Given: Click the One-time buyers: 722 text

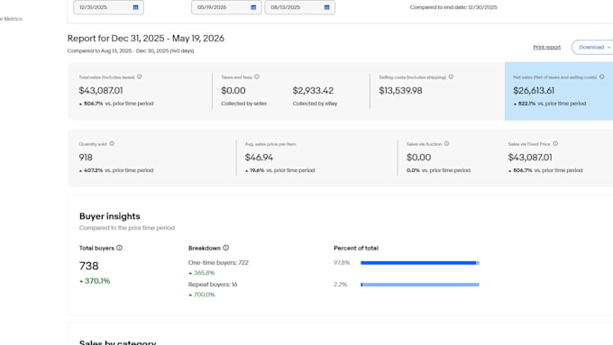Looking at the screenshot, I should pos(218,262).
